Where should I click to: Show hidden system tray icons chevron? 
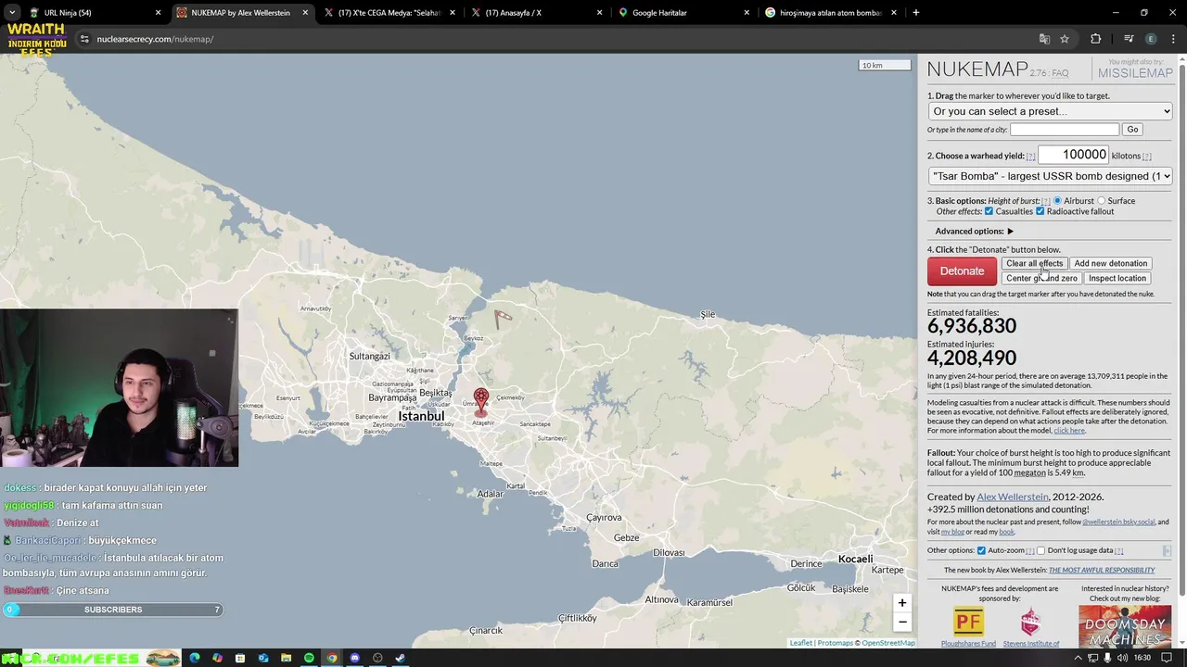click(x=1078, y=658)
